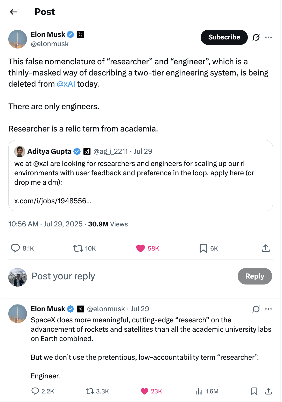282x402 pixels.
Task: Open Elon Musk's profile avatar at top
Action: pyautogui.click(x=18, y=39)
